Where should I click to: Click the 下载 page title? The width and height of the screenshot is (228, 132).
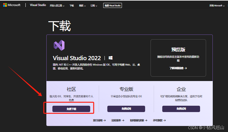tap(59, 26)
